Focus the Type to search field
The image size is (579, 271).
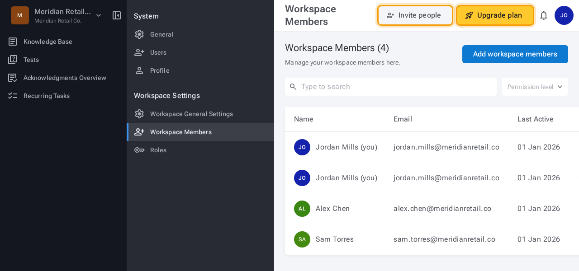[391, 87]
